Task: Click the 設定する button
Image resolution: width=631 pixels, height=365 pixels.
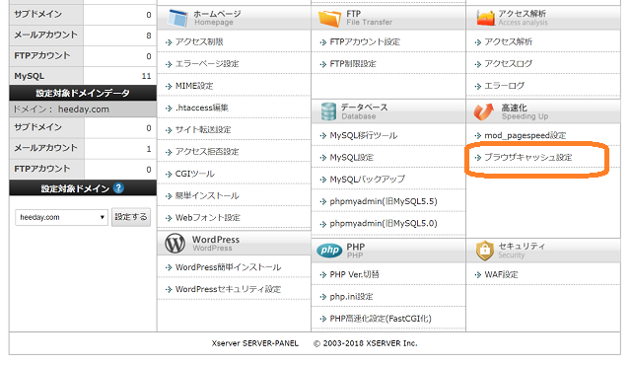Action: click(131, 217)
